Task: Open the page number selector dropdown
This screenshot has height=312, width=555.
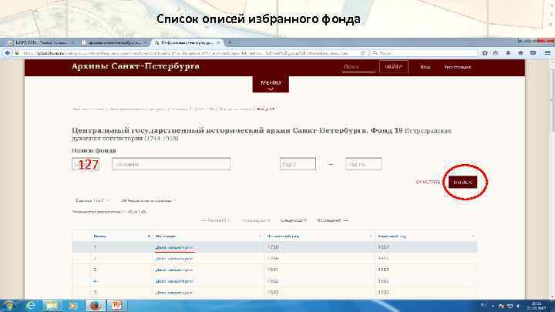Action: pos(92,200)
